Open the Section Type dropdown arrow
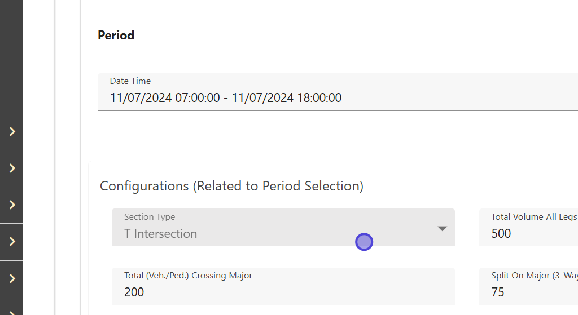 pos(442,228)
